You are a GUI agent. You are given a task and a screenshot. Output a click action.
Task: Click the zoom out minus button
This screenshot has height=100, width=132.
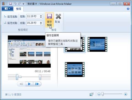pos(99,94)
